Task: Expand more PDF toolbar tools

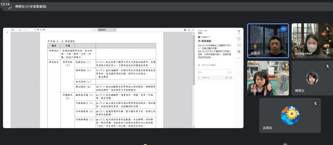Action: (193, 30)
